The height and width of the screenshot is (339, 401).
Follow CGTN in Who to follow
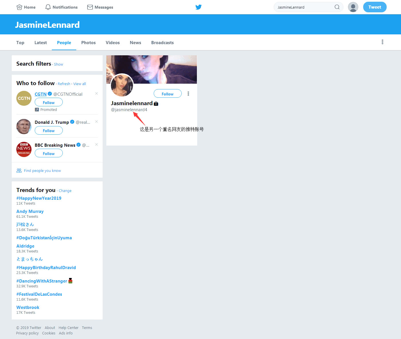(49, 102)
